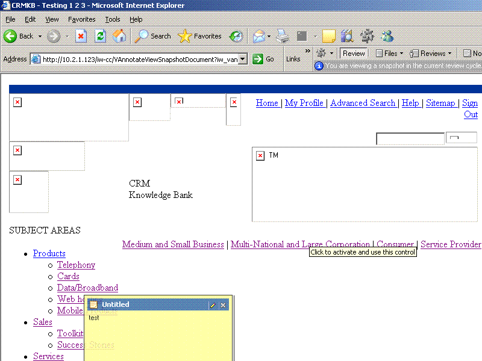The width and height of the screenshot is (482, 361).
Task: Open the address bar URL dropdown
Action: coord(243,59)
